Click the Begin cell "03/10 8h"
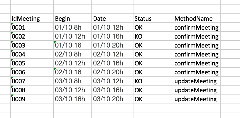This screenshot has width=240, height=118. tap(68, 81)
